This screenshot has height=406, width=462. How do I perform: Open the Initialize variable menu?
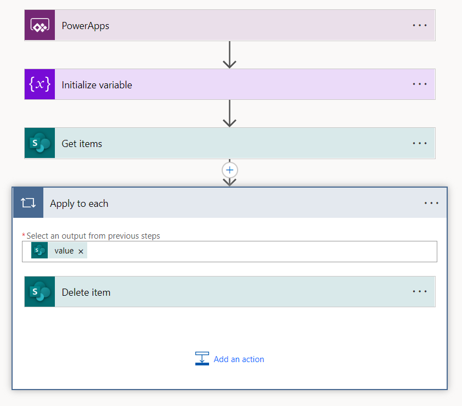[419, 84]
